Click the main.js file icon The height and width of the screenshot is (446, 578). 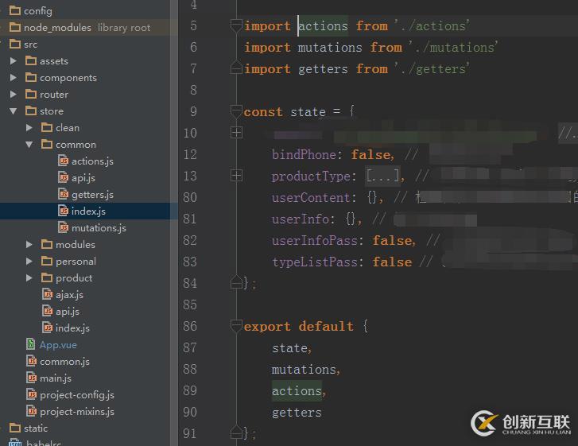click(32, 378)
